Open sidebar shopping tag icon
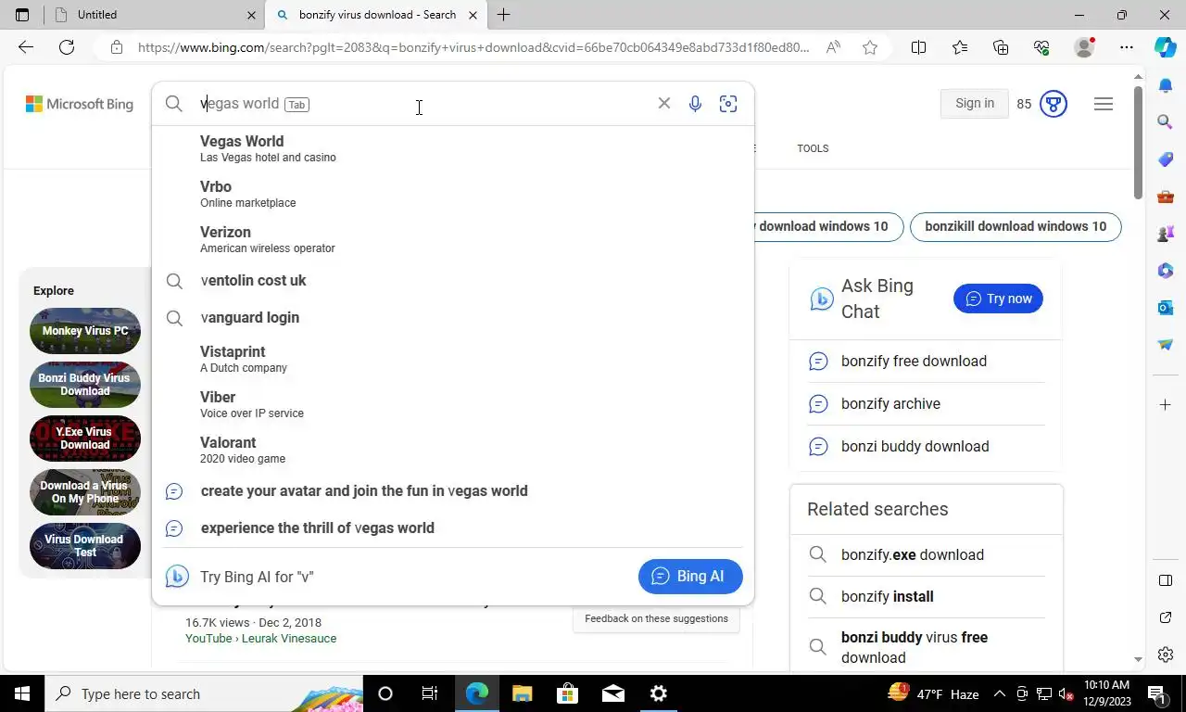1186x712 pixels. [x=1166, y=159]
